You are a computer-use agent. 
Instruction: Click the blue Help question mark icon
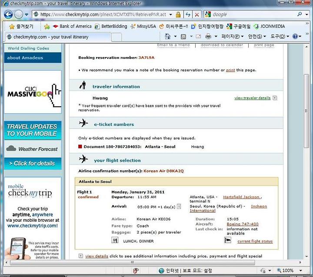295,37
